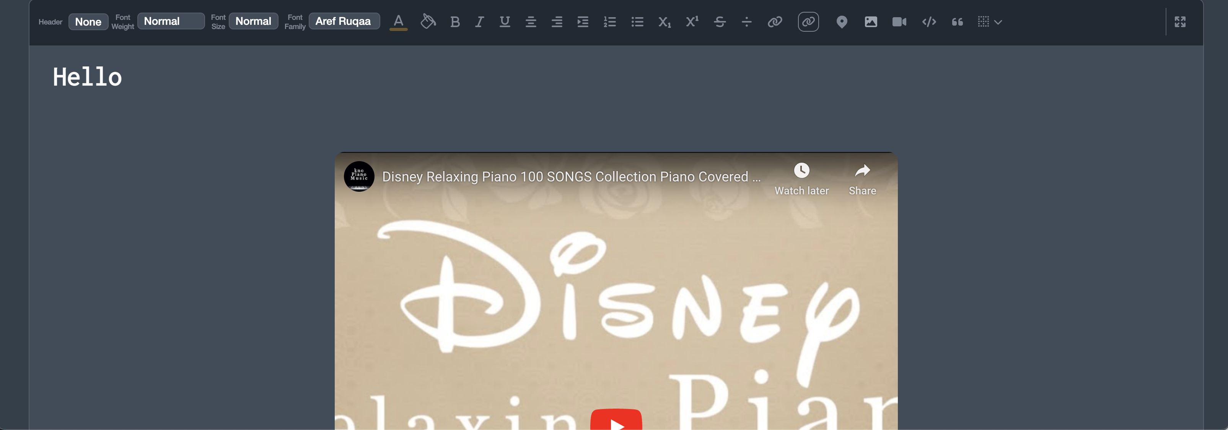Click the text color A icon

pos(398,22)
